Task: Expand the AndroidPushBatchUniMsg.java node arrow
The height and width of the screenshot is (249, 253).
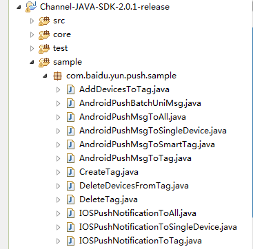Action: click(59, 103)
